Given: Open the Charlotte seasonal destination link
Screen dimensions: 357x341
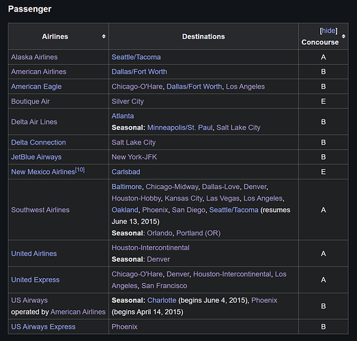Looking at the screenshot, I should pyautogui.click(x=162, y=300).
